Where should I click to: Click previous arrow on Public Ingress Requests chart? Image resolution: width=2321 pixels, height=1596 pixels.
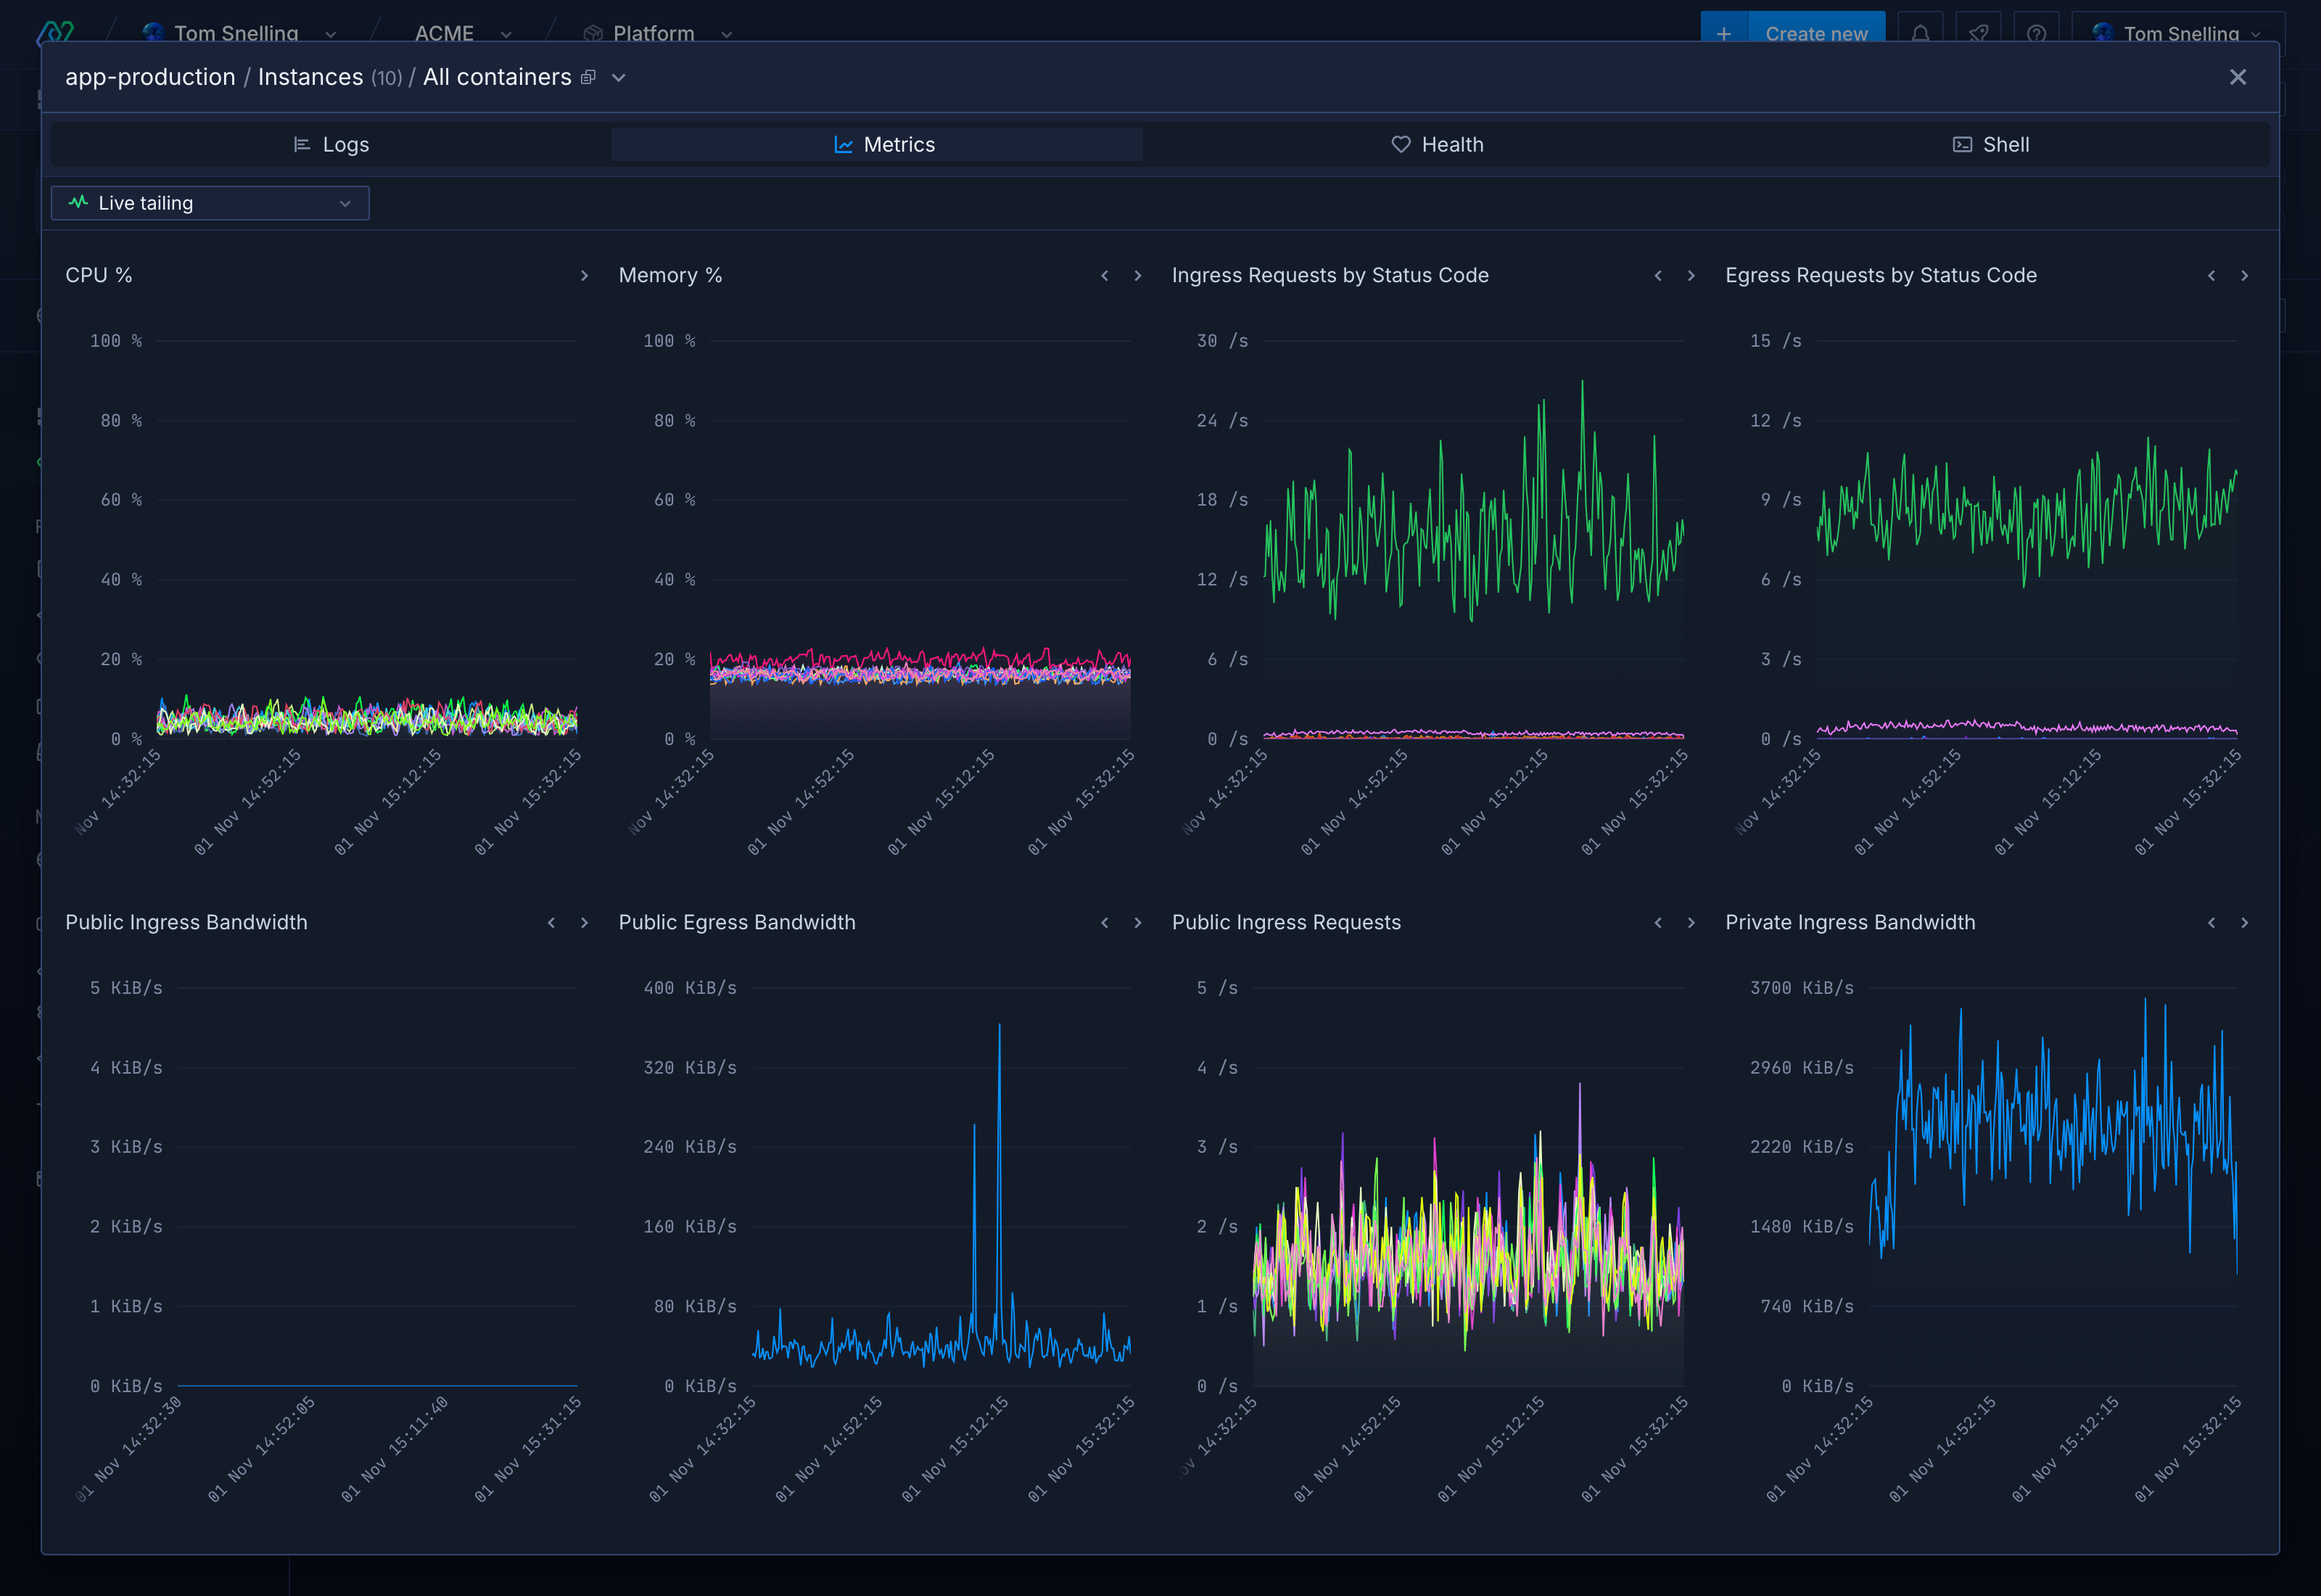pyautogui.click(x=1658, y=923)
